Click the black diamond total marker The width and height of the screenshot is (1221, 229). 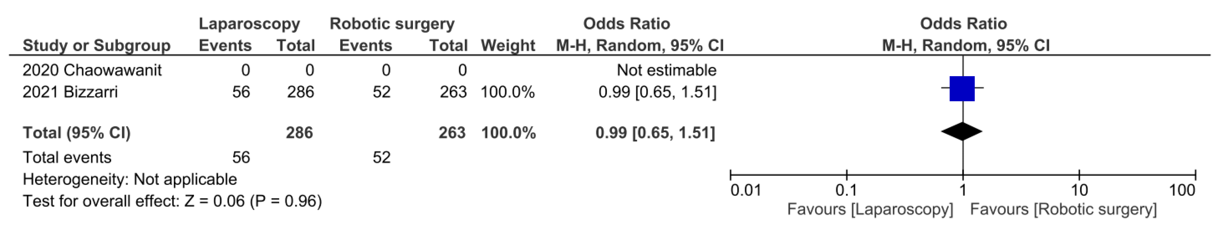tap(962, 132)
